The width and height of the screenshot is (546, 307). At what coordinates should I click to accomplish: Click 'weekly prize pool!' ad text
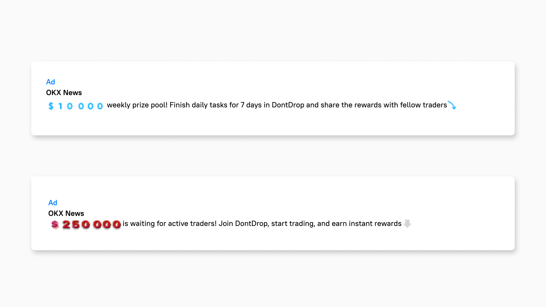137,105
